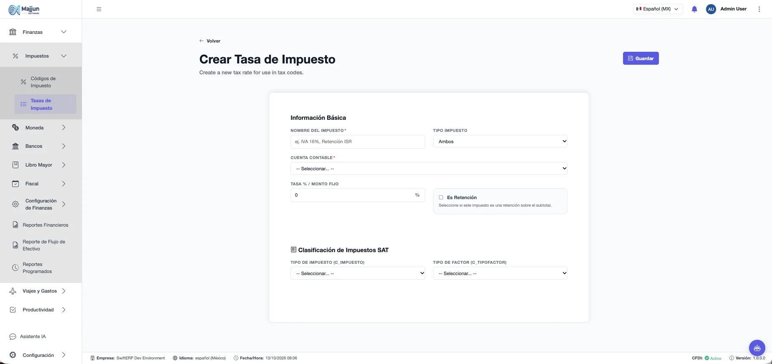This screenshot has height=364, width=772.
Task: Open the Tipo Impuesto dropdown
Action: [500, 142]
